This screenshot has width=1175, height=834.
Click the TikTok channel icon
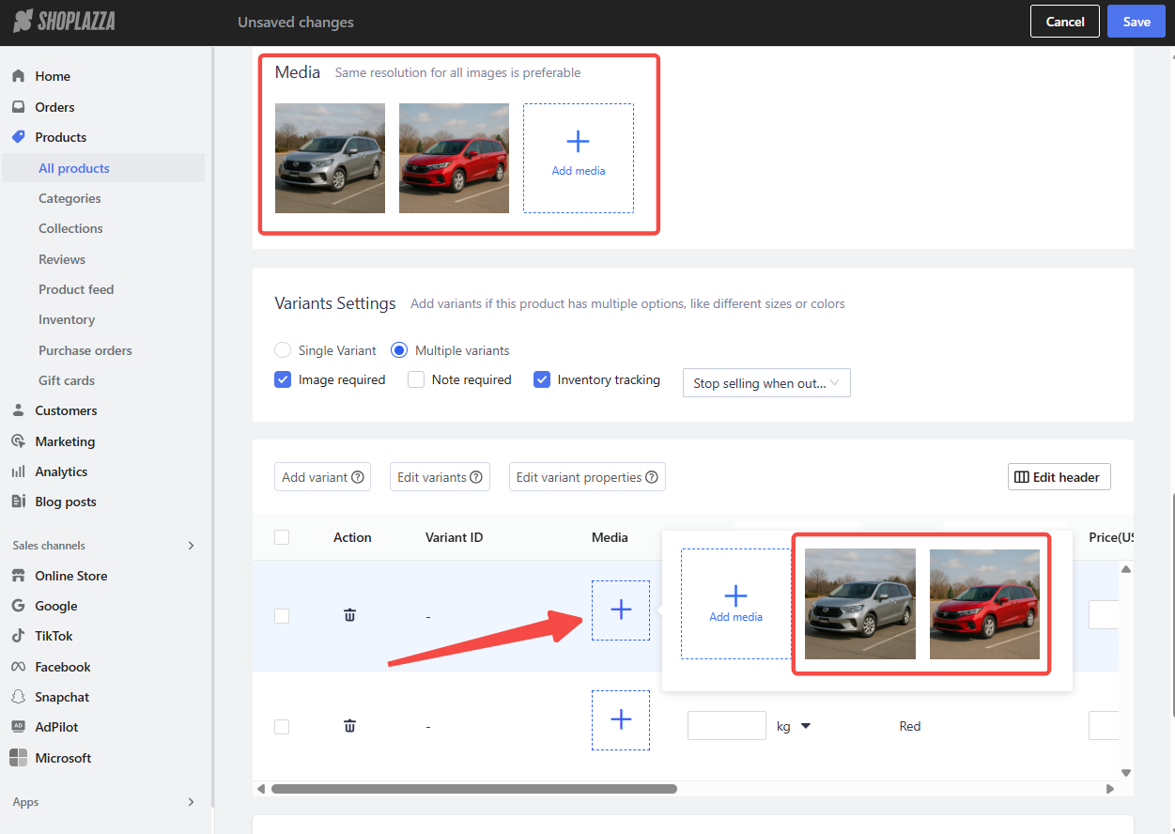coord(18,636)
